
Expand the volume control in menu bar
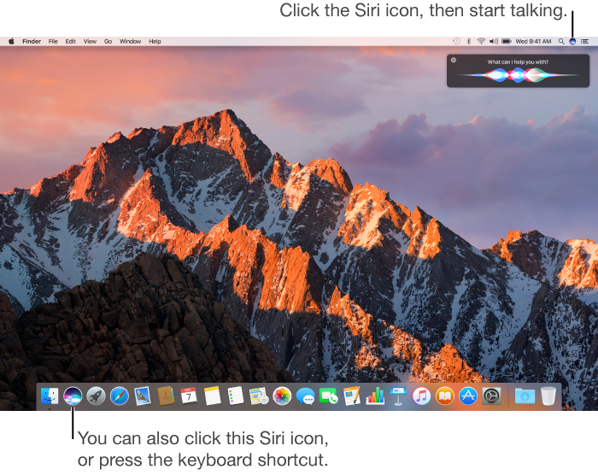coord(493,41)
